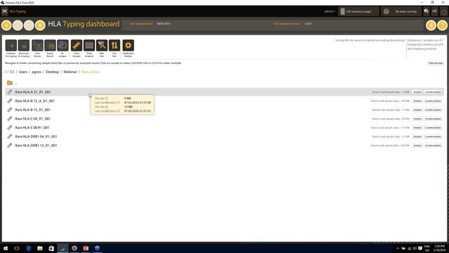Screen dimensions: 449x253
Task: Click the Advanced HLA typing toolbar icon
Action: [x=24, y=45]
